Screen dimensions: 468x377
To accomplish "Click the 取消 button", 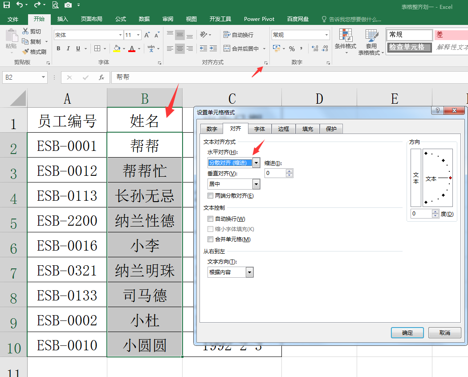I will click(x=444, y=332).
